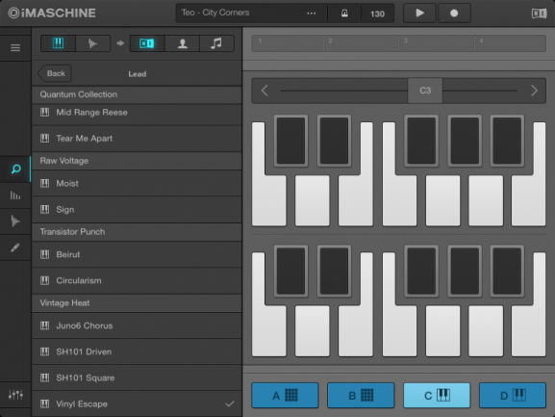Go Back from the Lead category
The image size is (555, 417).
coord(55,73)
